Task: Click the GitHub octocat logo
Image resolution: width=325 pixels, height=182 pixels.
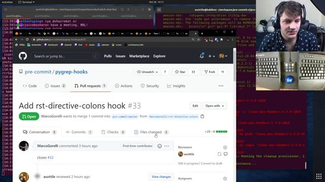Action: coord(23,56)
